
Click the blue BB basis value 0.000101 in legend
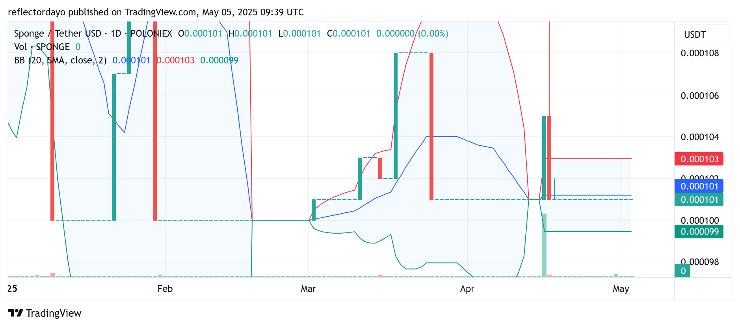click(x=131, y=60)
